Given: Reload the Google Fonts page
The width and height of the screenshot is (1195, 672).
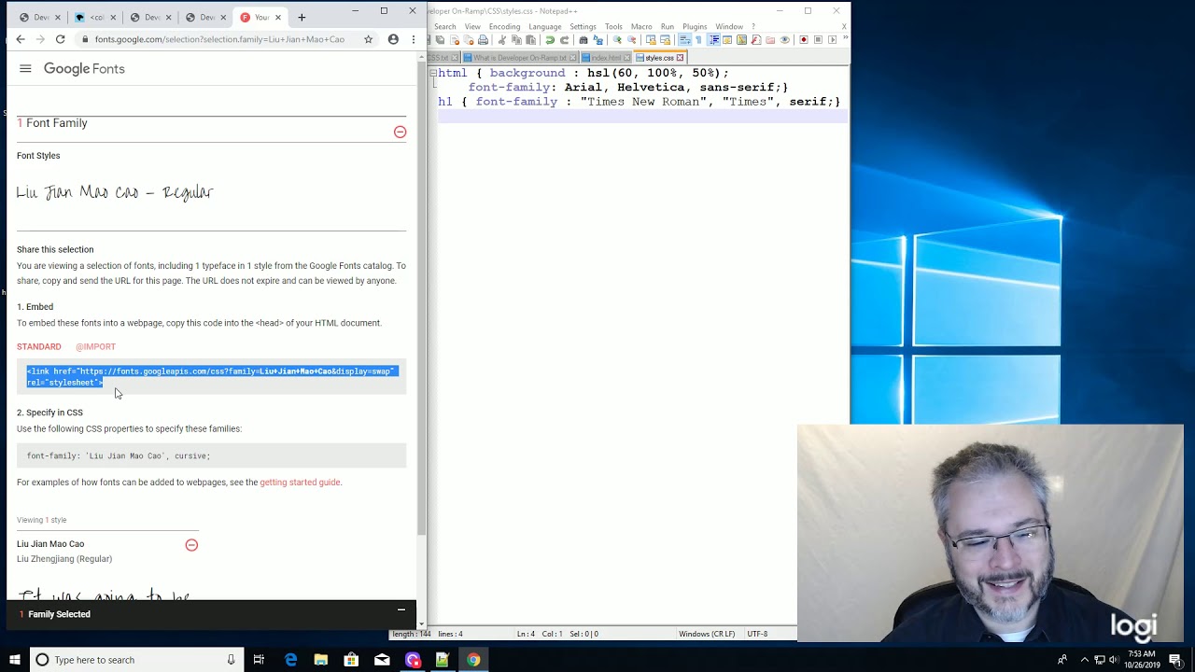Looking at the screenshot, I should coord(60,39).
